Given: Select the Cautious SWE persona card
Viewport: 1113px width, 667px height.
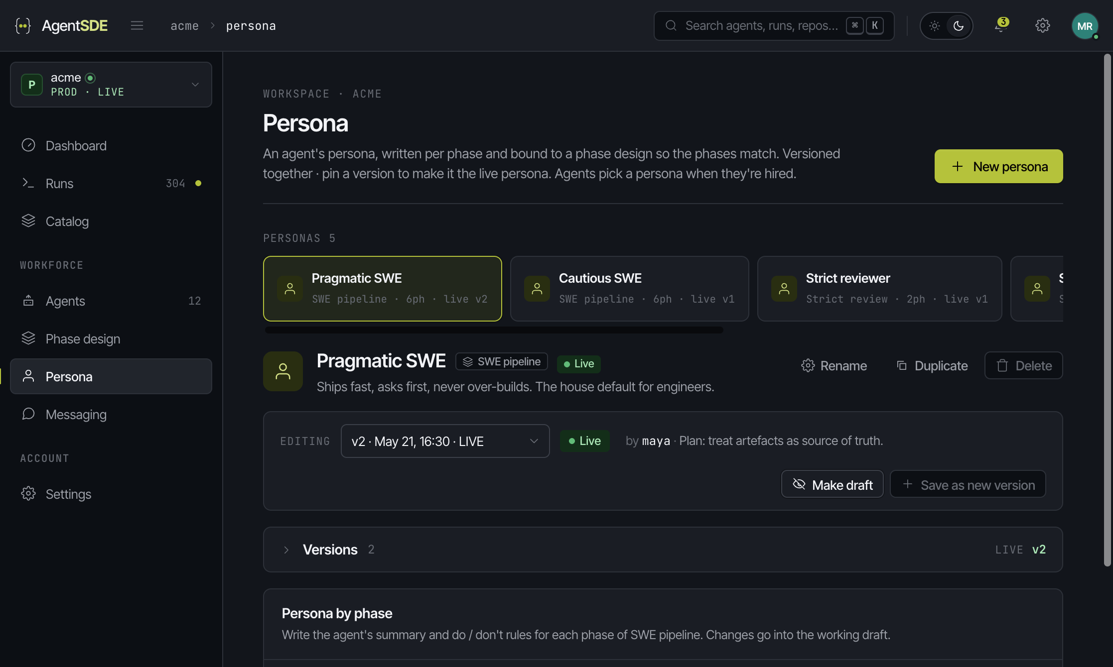Looking at the screenshot, I should pos(629,289).
